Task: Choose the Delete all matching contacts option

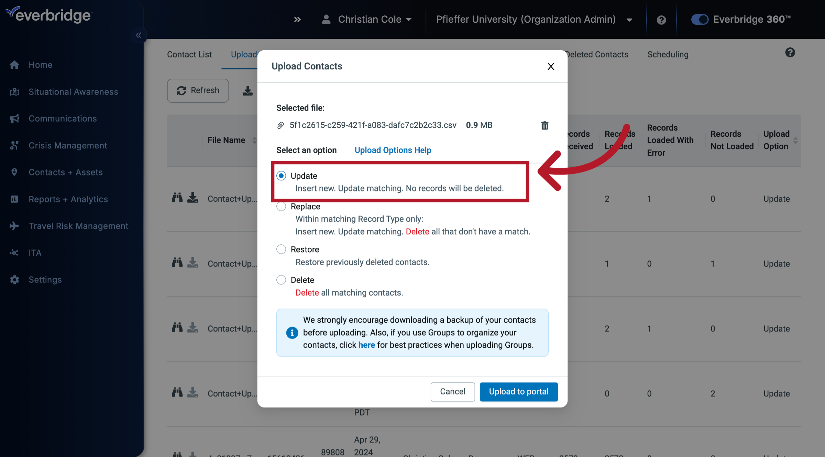Action: 281,280
